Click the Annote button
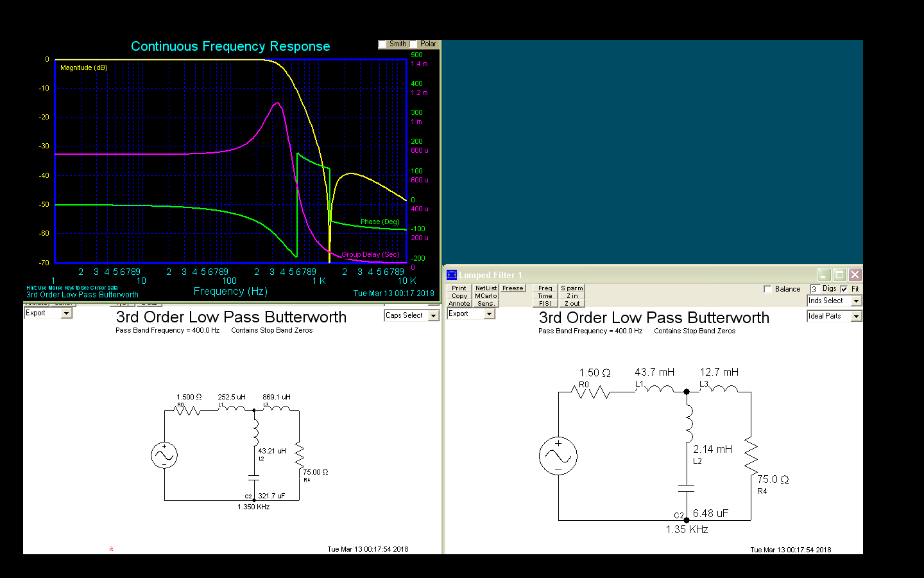Image resolution: width=924 pixels, height=578 pixels. [459, 303]
